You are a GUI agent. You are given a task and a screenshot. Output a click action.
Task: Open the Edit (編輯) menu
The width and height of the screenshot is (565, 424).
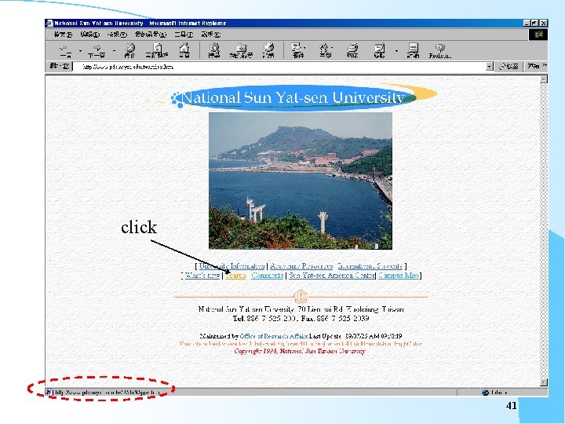tap(89, 35)
